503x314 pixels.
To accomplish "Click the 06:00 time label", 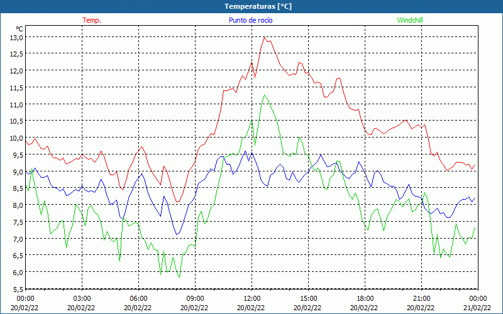I will (x=138, y=299).
